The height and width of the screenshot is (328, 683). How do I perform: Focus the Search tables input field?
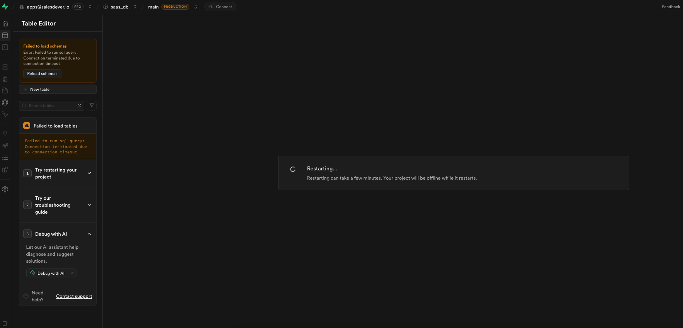[x=51, y=105]
